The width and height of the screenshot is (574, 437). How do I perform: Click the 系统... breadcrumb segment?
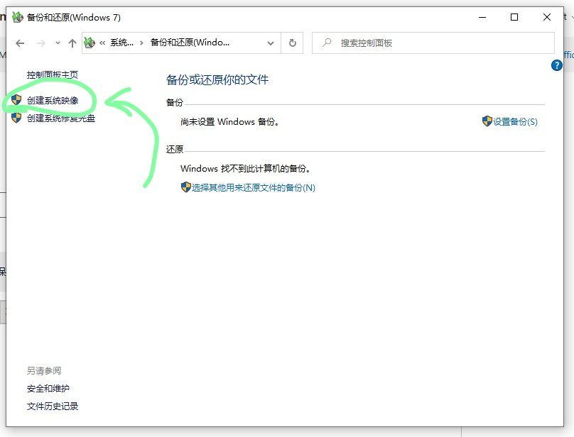122,43
